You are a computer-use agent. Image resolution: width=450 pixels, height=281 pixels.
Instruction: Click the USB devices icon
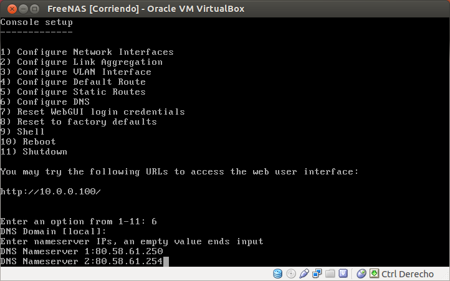pyautogui.click(x=304, y=274)
